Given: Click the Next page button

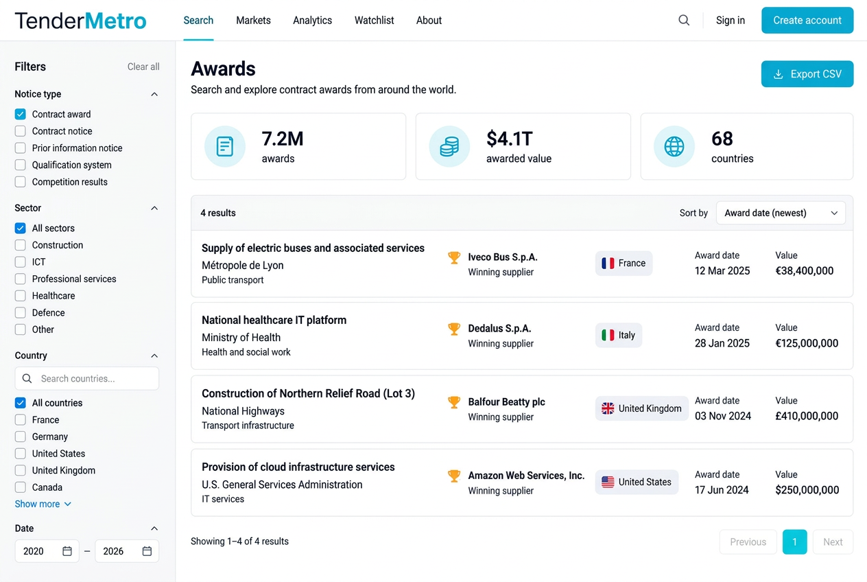Looking at the screenshot, I should pos(833,542).
